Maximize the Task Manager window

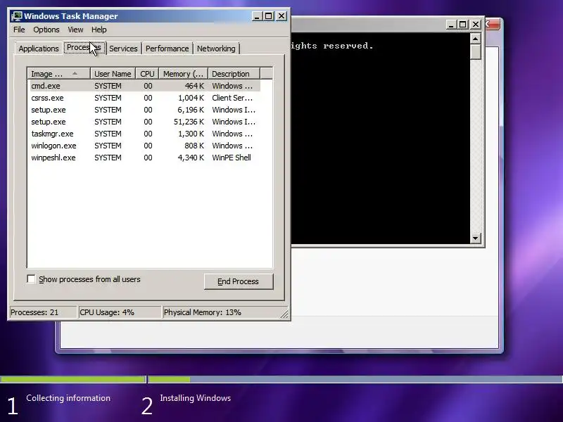(269, 16)
